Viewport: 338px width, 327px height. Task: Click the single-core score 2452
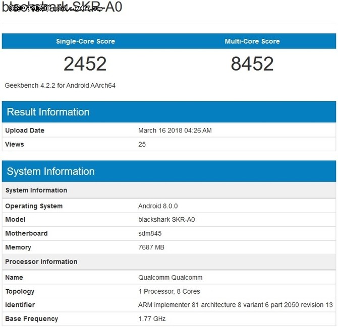85,63
